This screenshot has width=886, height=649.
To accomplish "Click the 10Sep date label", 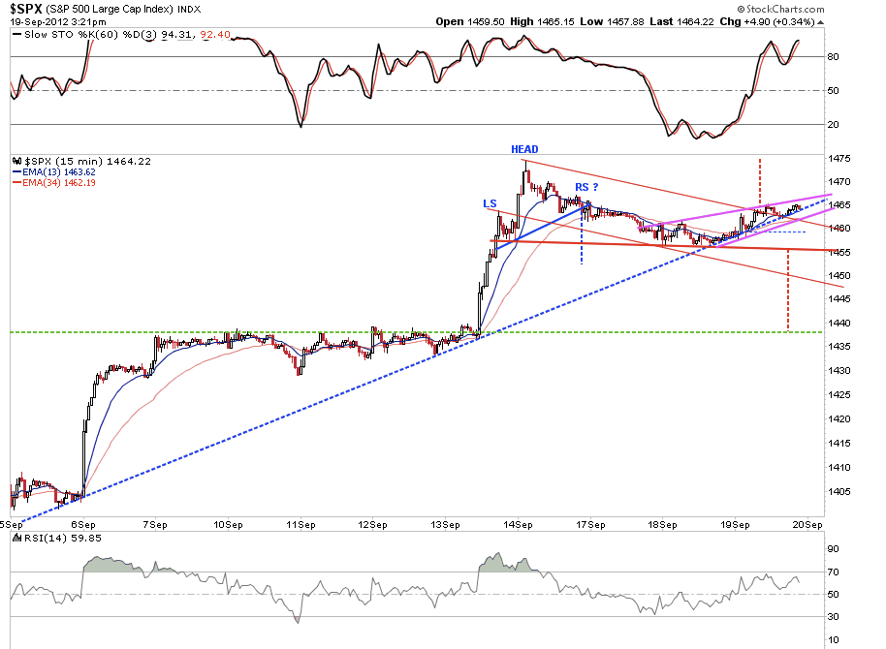I will pyautogui.click(x=228, y=525).
